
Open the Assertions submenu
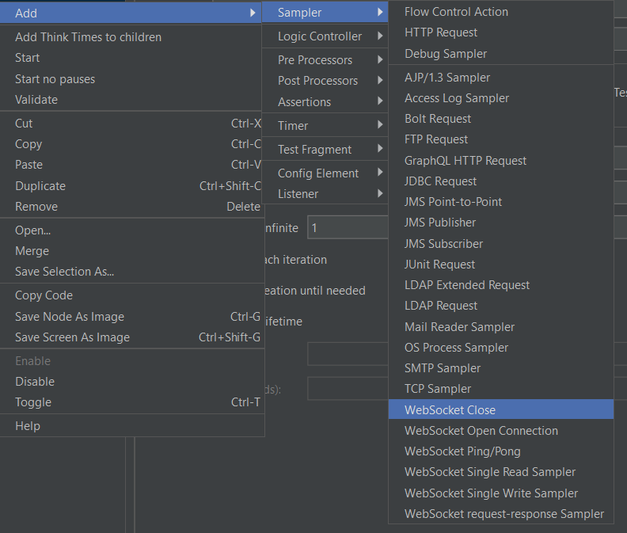click(305, 102)
